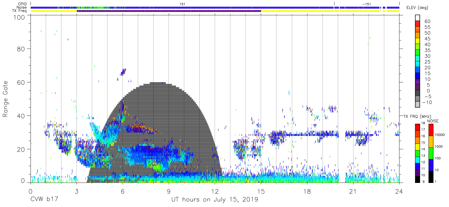Image resolution: width=449 pixels, height=207 pixels.
Task: Click x-axis tick label '24'
Action: 399,191
